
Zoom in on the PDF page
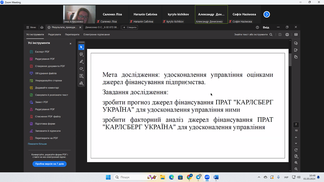[x=296, y=163]
